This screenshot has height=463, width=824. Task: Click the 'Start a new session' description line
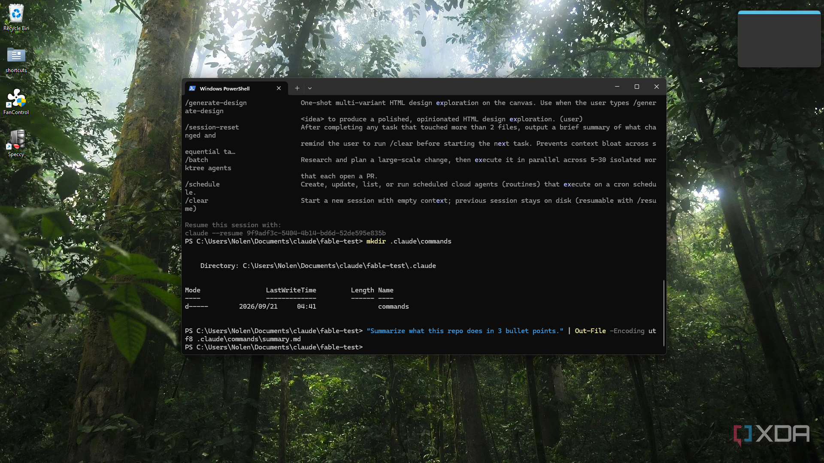[x=479, y=201]
